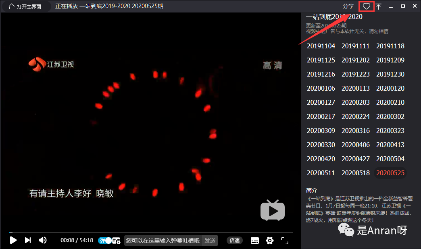
Task: Open episode 20200203 in the list
Action: click(356, 102)
